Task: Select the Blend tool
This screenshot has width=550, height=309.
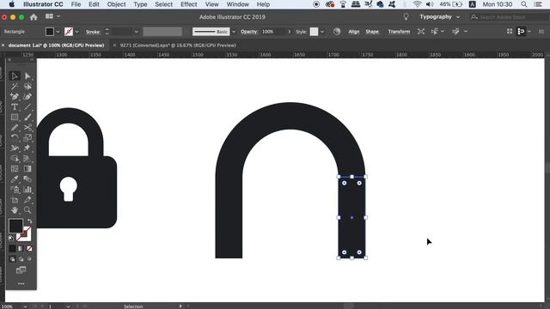Action: click(27, 179)
